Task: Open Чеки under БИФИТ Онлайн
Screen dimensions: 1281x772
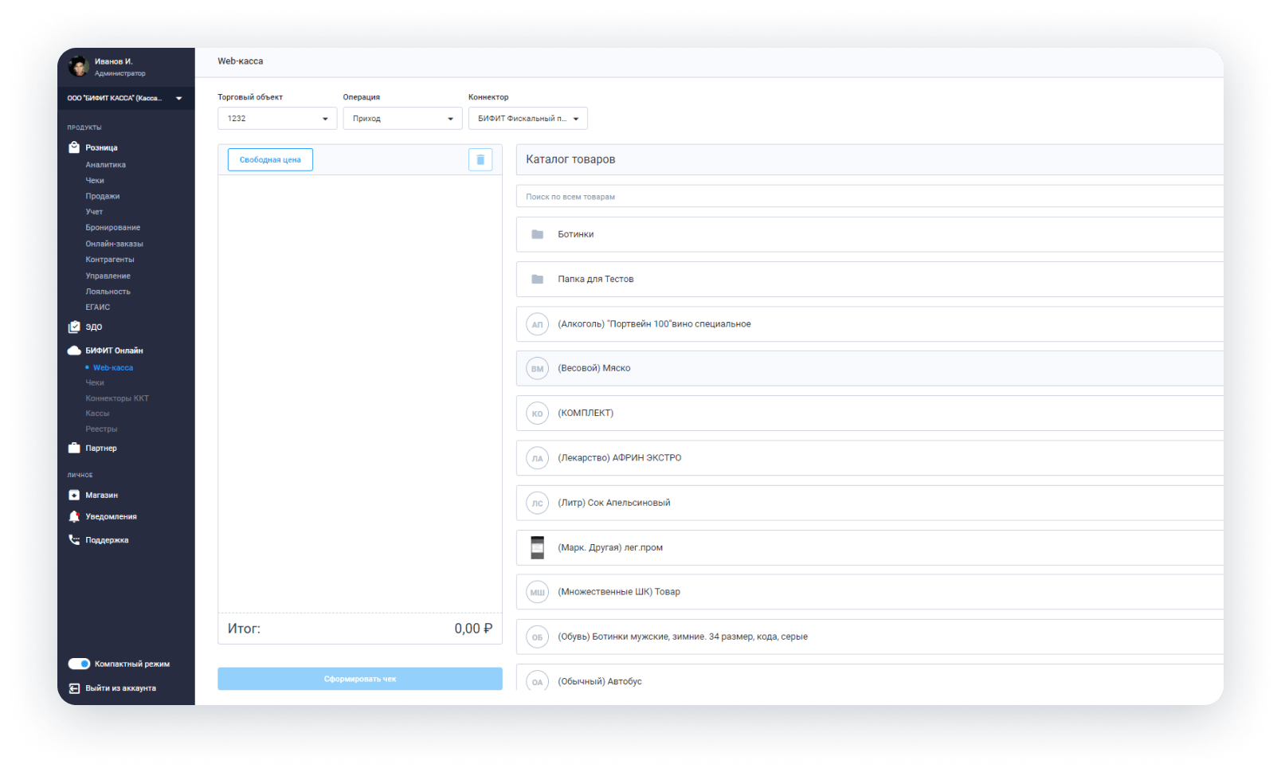Action: click(x=95, y=383)
